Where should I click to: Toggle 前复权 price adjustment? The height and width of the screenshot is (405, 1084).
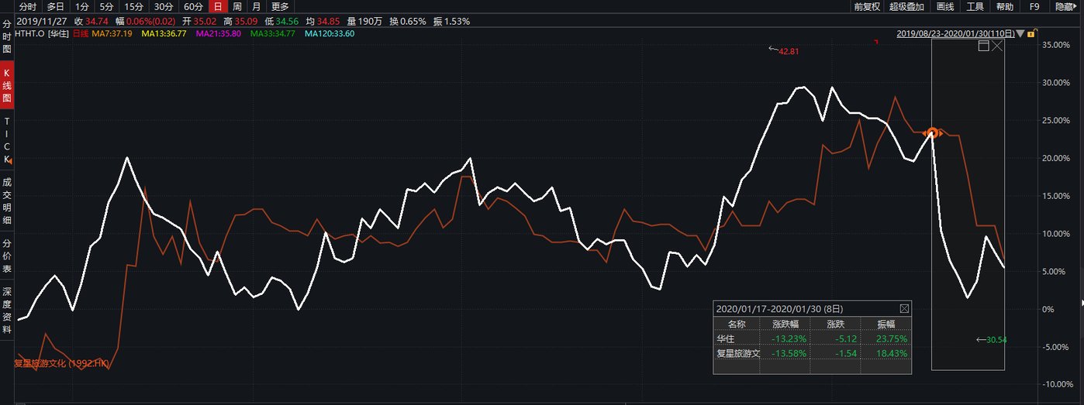point(866,6)
